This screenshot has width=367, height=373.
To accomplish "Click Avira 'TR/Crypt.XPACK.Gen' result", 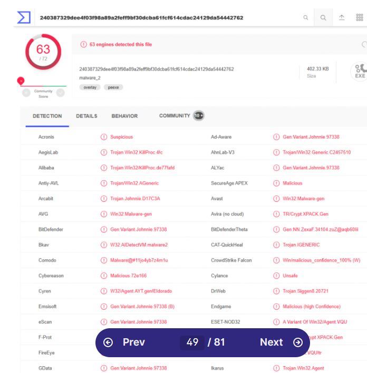I will [x=305, y=214].
